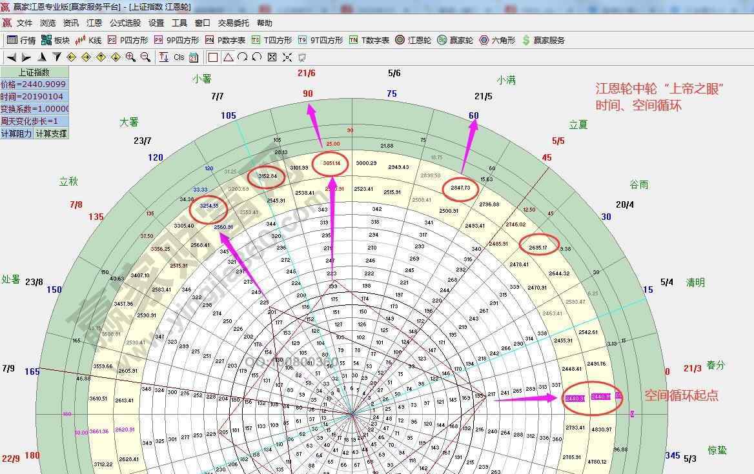Click the 价格=2440.9099 field

(34, 84)
